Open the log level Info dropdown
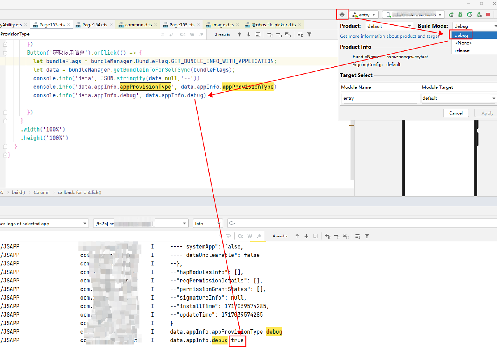 tap(207, 223)
